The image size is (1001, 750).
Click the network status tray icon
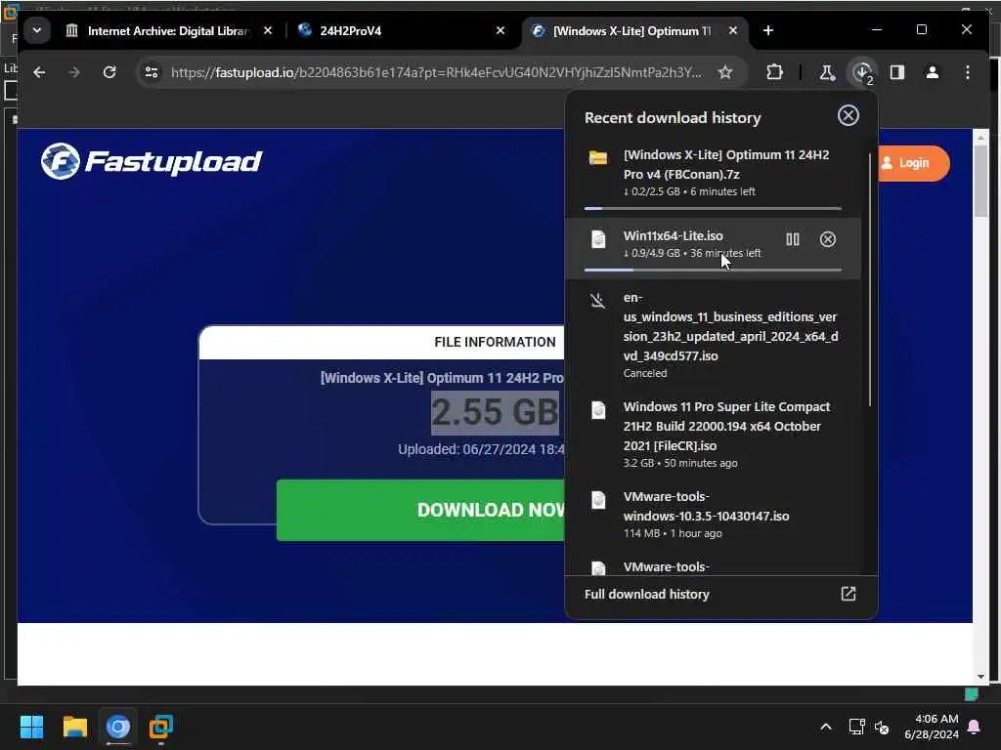coord(856,727)
